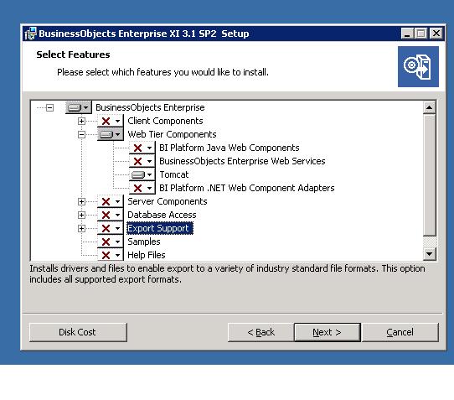Open feature state for BusinessObjects Enterprise Web Services

click(x=142, y=162)
